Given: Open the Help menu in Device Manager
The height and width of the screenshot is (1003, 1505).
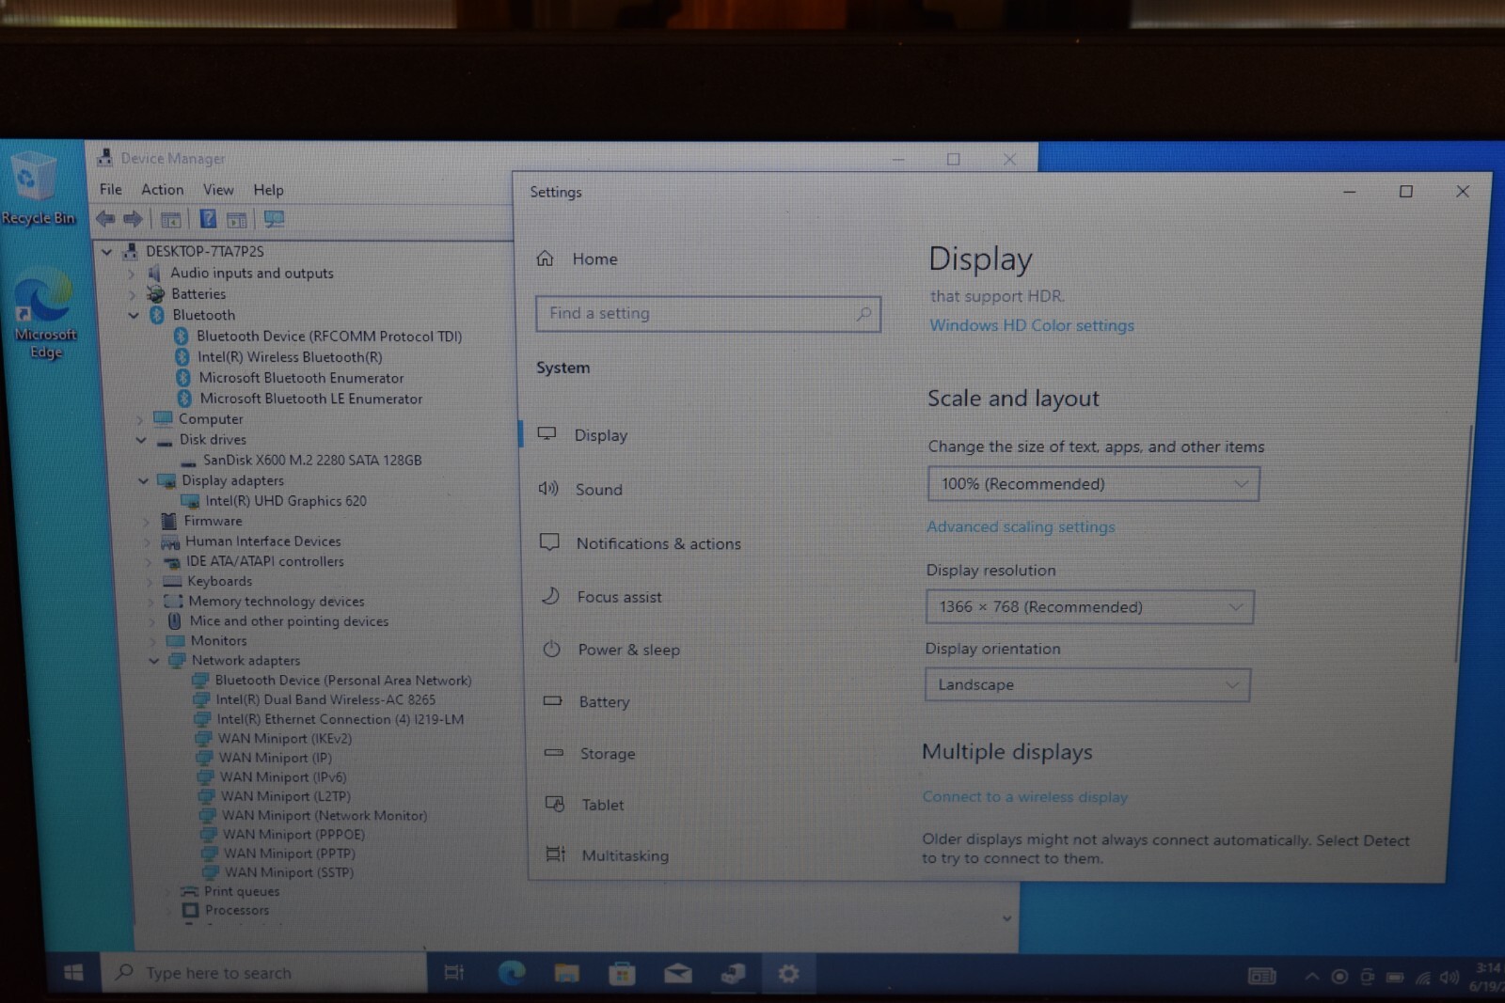Looking at the screenshot, I should click(x=268, y=190).
